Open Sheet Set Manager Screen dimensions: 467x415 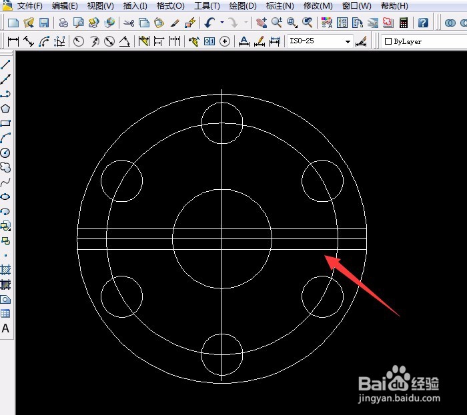tap(372, 23)
